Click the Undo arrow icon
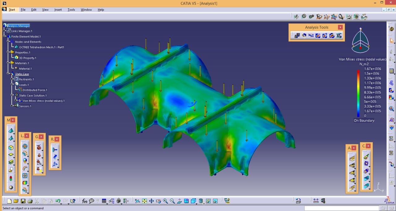This screenshot has width=396, height=211. point(58,201)
